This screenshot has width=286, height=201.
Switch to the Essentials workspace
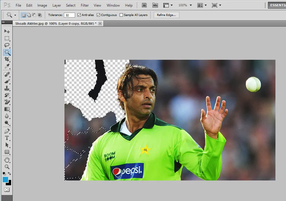[277, 5]
